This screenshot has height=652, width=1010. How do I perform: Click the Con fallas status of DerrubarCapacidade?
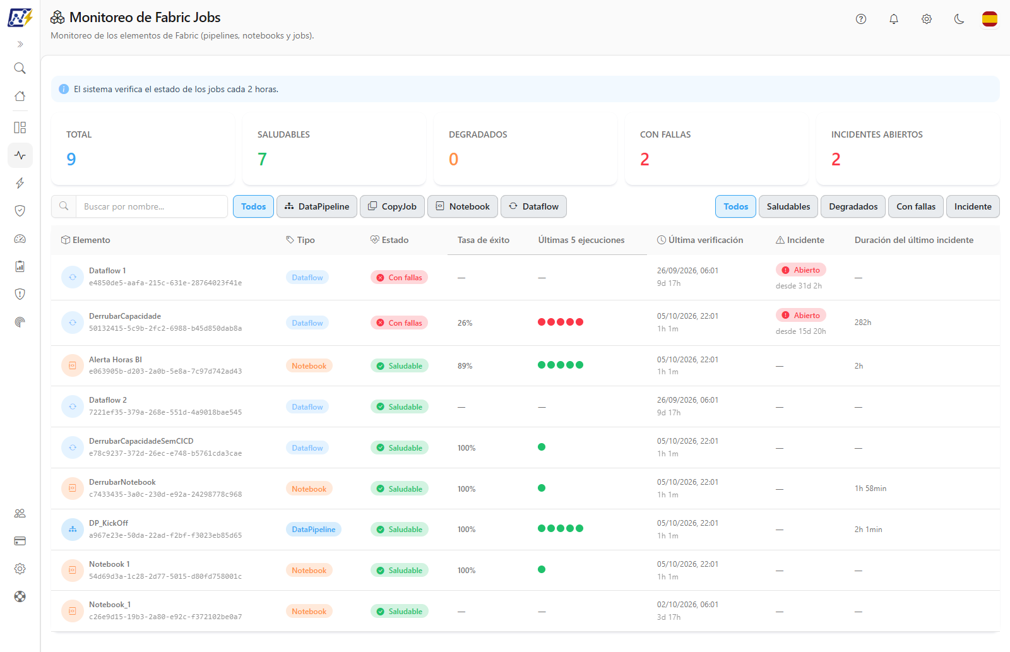click(x=399, y=323)
